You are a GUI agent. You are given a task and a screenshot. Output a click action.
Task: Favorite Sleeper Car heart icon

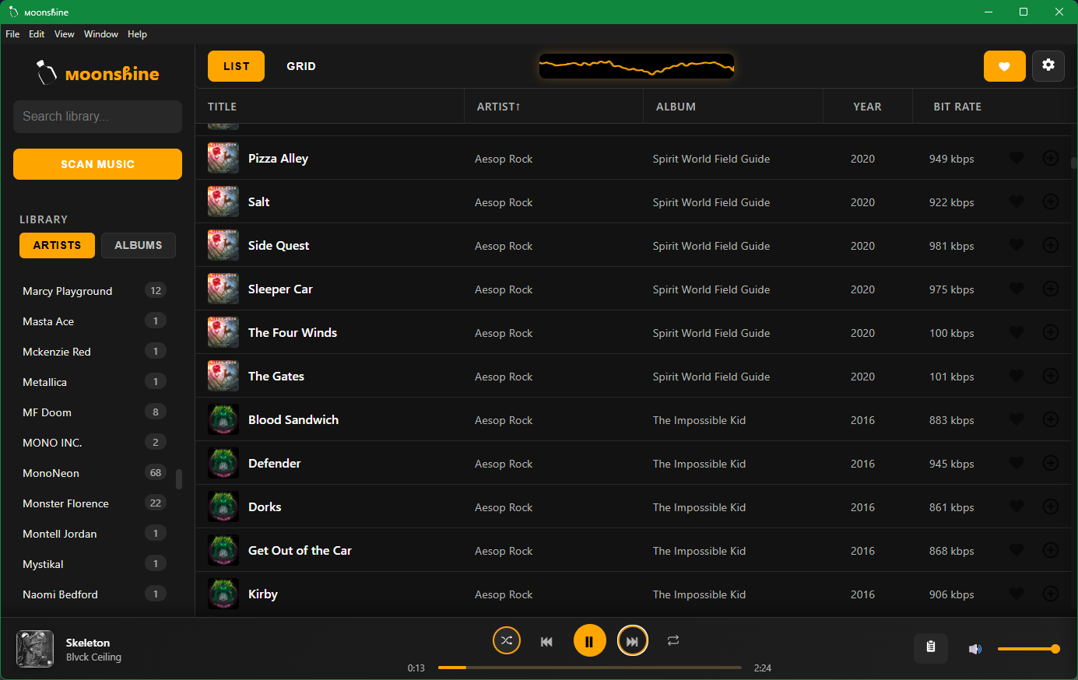point(1016,289)
